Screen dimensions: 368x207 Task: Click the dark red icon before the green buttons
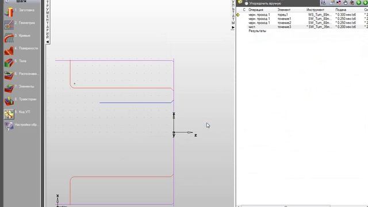(x=352, y=2)
